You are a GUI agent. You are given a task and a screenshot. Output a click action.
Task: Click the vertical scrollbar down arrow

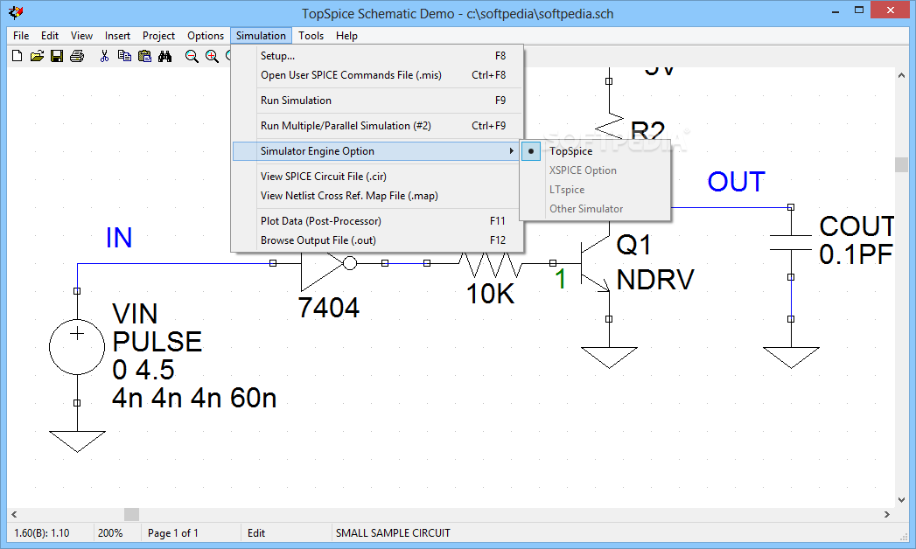click(901, 500)
